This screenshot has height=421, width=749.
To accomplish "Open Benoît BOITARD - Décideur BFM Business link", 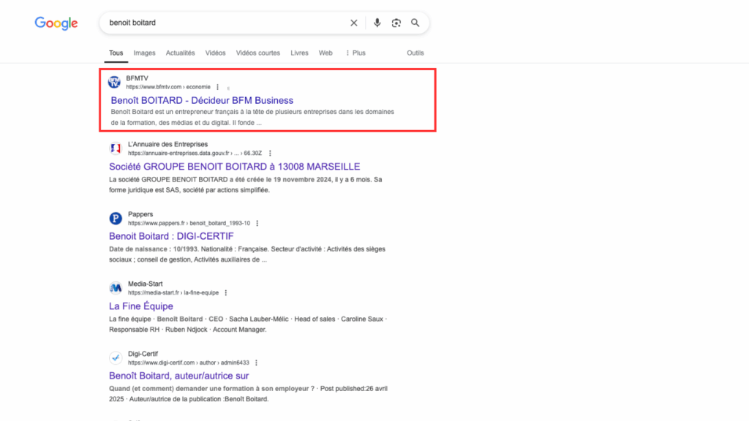I will [202, 100].
